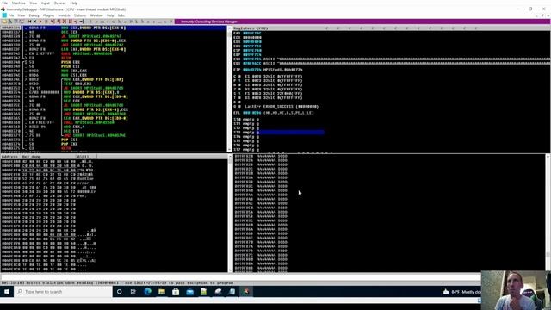Open Memory map with m button
Viewport: 551px width, 310px height.
(x=102, y=22)
